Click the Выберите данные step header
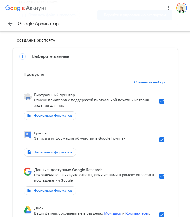The width and height of the screenshot is (190, 217). 51,56
